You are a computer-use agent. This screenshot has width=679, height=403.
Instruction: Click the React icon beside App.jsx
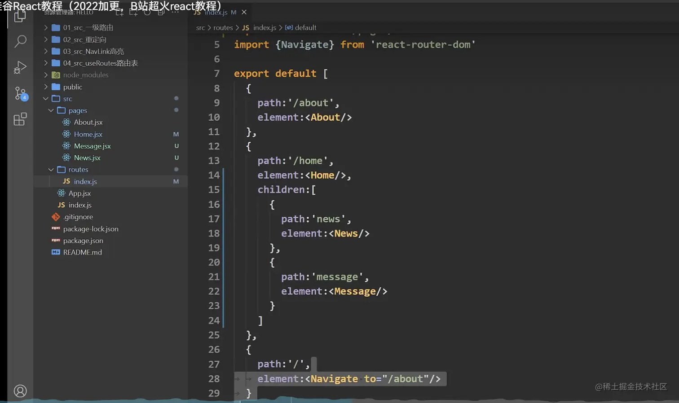62,193
